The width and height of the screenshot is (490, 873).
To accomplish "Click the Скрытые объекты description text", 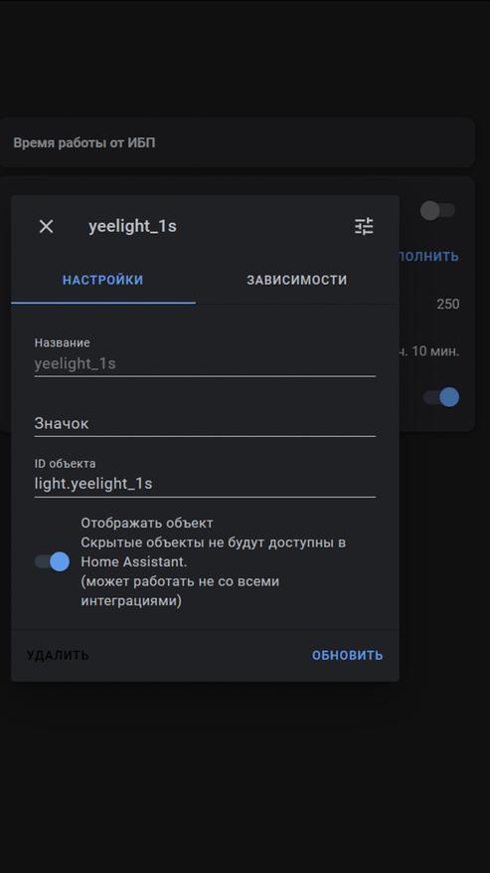I will click(x=214, y=551).
